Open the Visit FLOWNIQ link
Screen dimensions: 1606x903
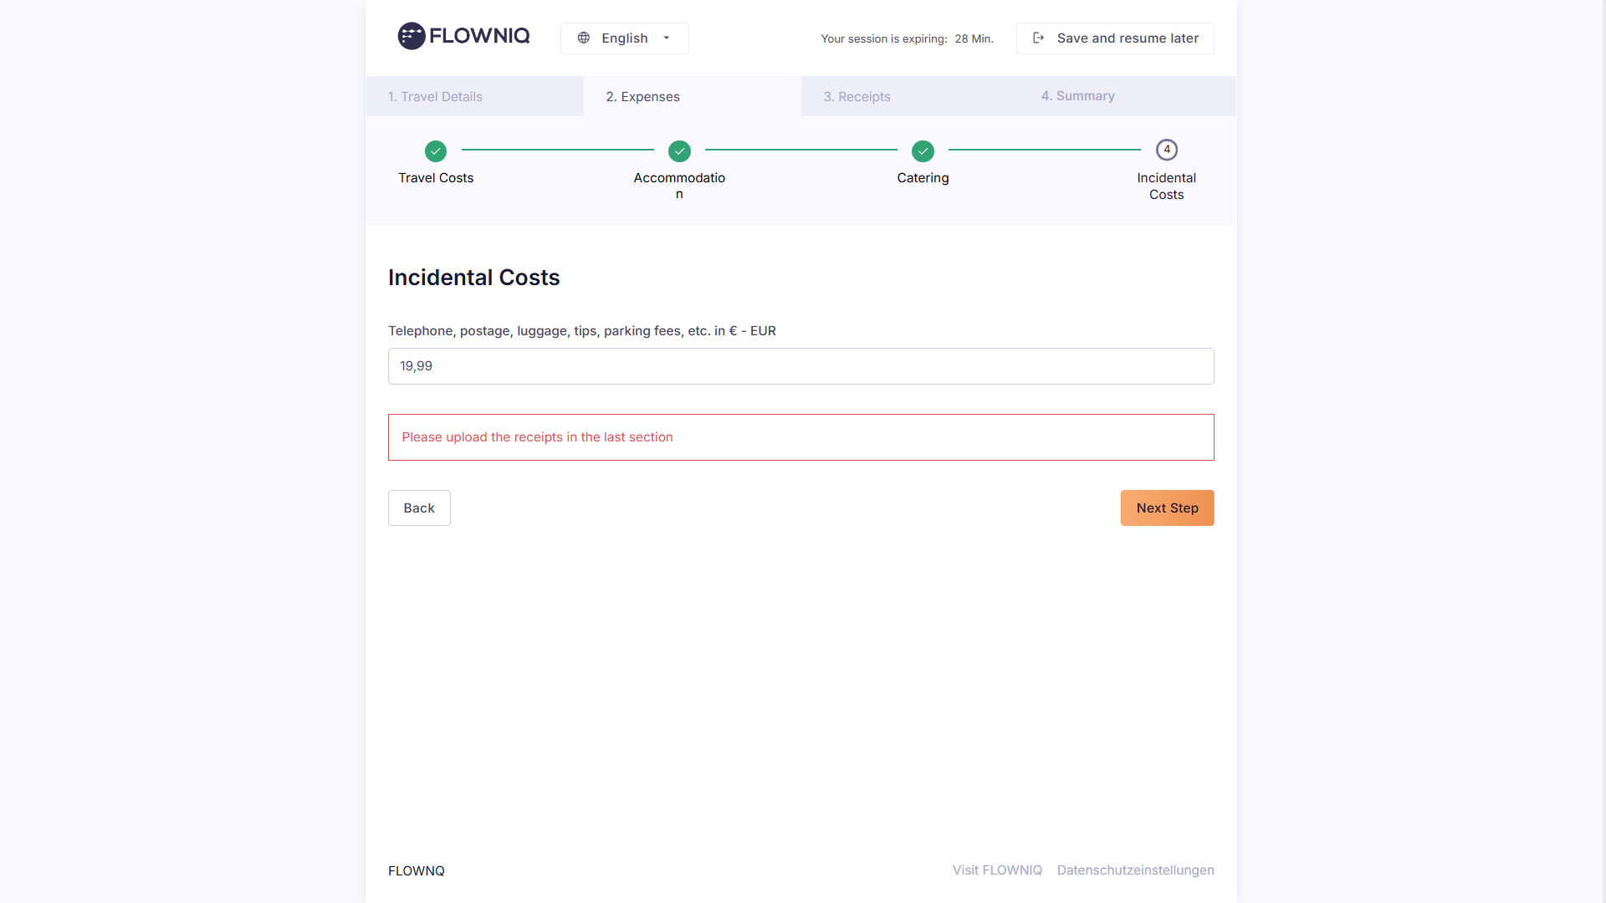pos(997,870)
